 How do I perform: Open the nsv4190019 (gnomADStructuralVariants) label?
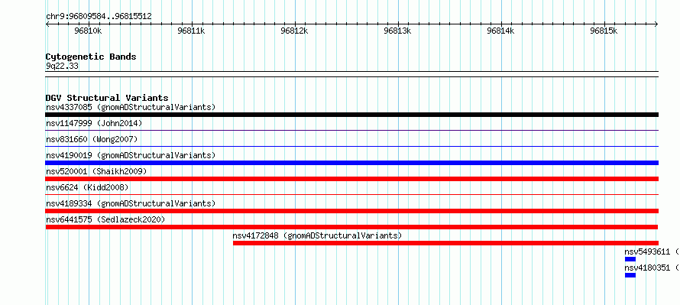131,155
